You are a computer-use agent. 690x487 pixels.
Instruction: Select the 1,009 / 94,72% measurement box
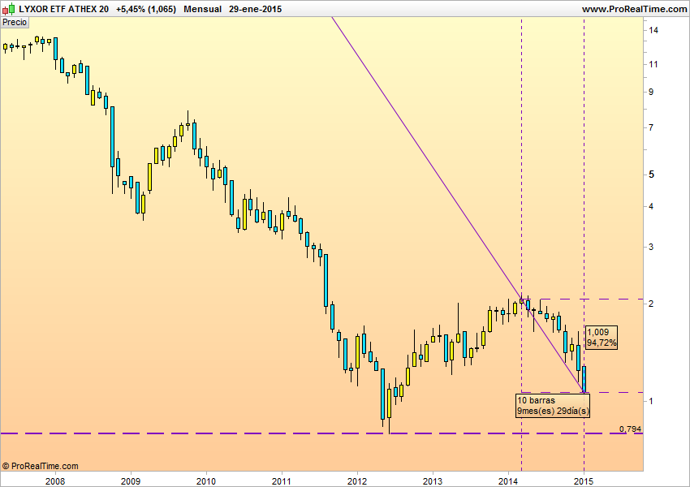[x=602, y=337]
